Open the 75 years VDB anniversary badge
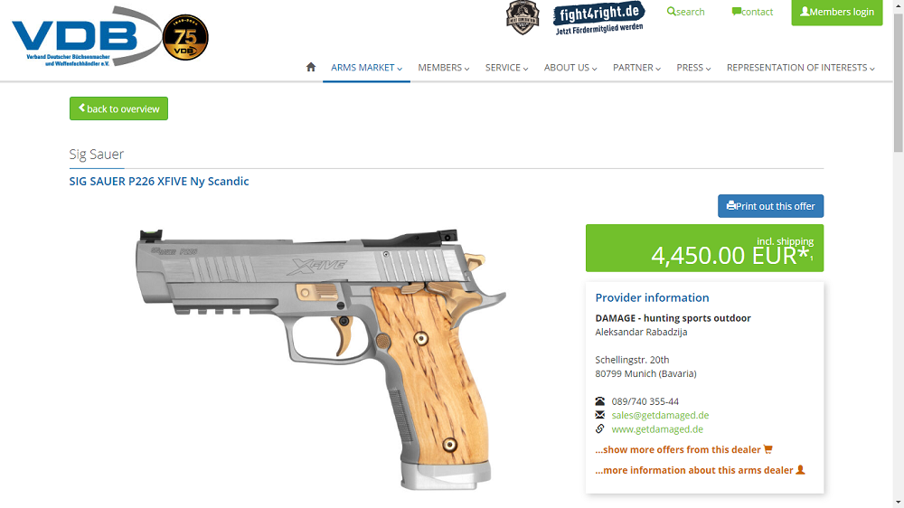The image size is (904, 508). tap(185, 37)
